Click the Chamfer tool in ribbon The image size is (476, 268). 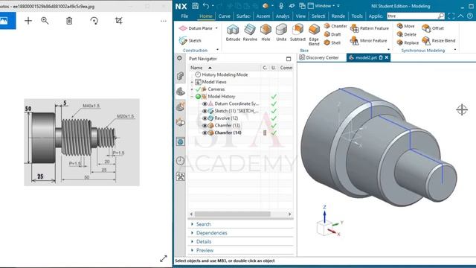tap(335, 26)
